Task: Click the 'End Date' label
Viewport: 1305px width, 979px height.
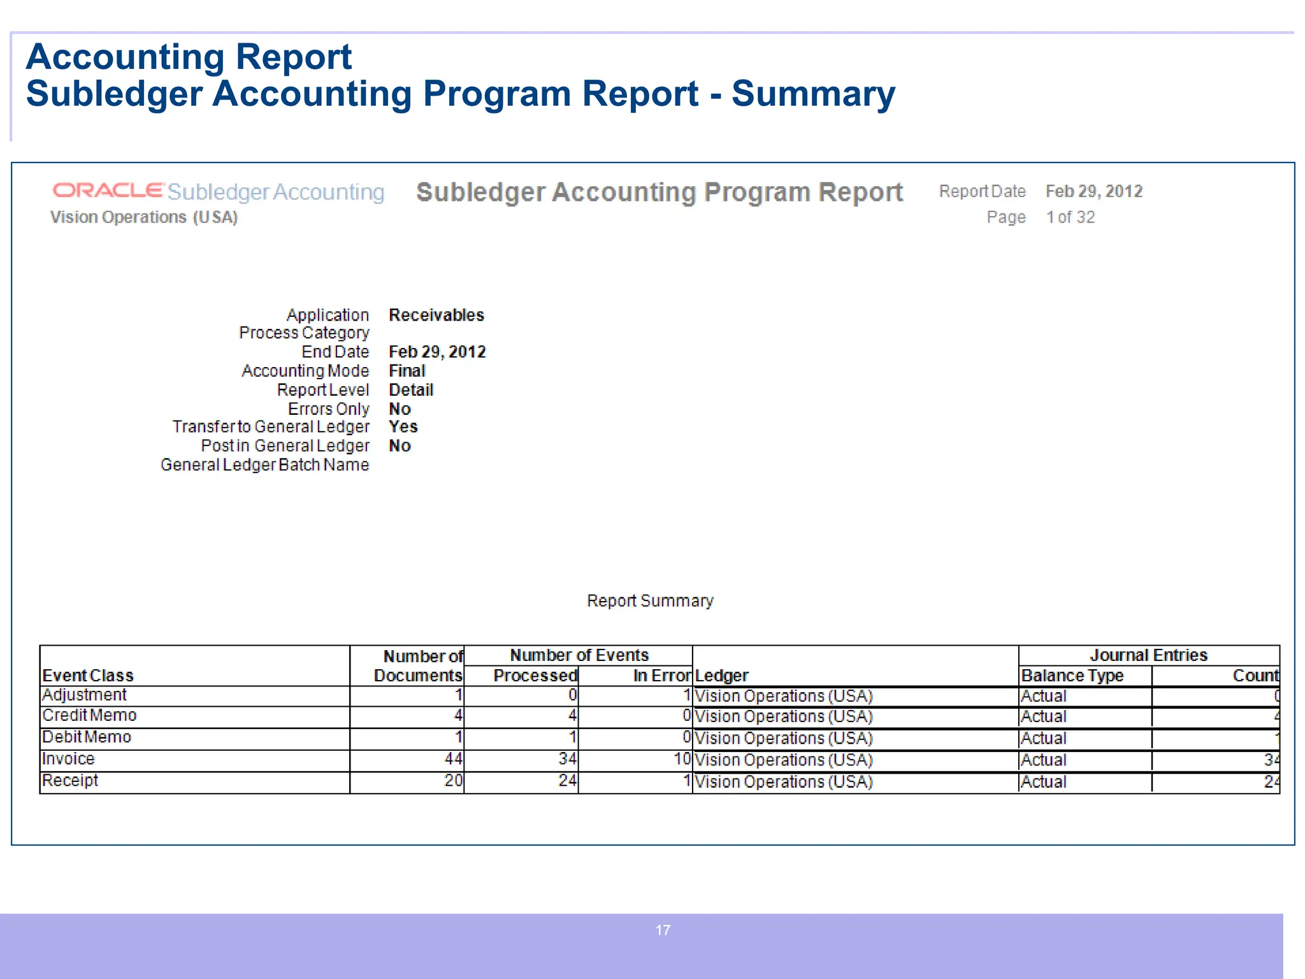Action: pyautogui.click(x=335, y=352)
